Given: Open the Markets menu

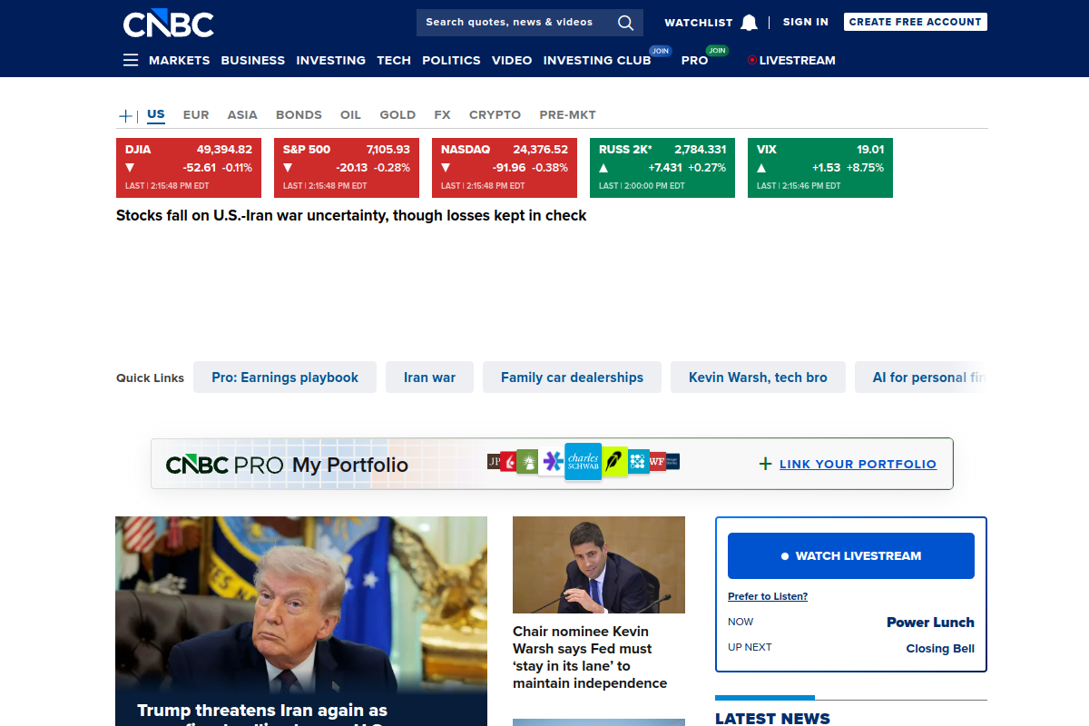Looking at the screenshot, I should coord(180,61).
